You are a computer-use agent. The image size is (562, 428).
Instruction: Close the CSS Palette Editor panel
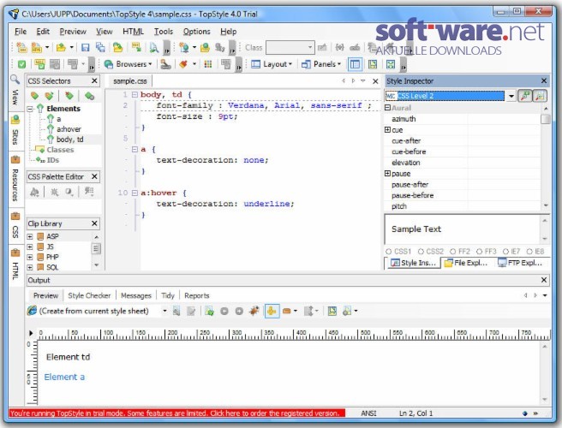(94, 176)
